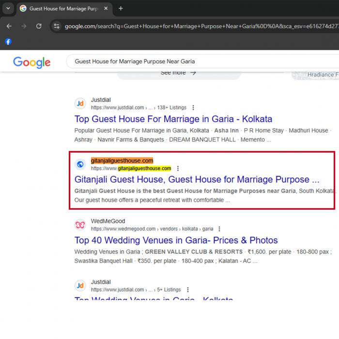This screenshot has width=339, height=339.
Task: Open more options for WedMeGood result
Action: [219, 229]
